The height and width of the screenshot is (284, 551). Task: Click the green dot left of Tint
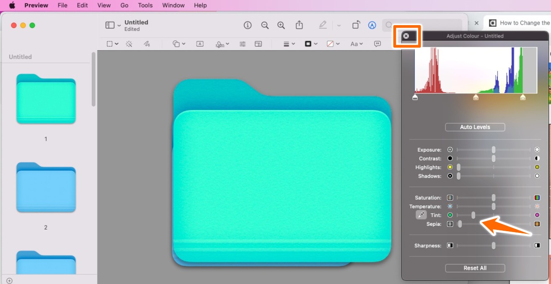tap(450, 215)
